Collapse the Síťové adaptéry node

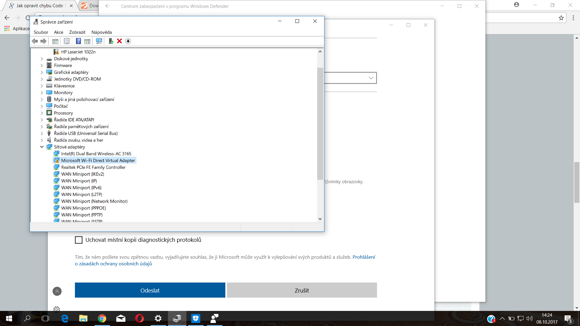click(42, 147)
